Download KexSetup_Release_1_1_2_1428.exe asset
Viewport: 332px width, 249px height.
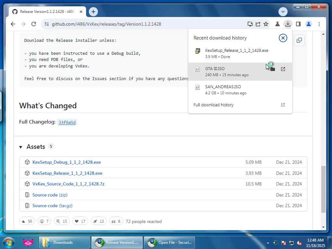(67, 173)
